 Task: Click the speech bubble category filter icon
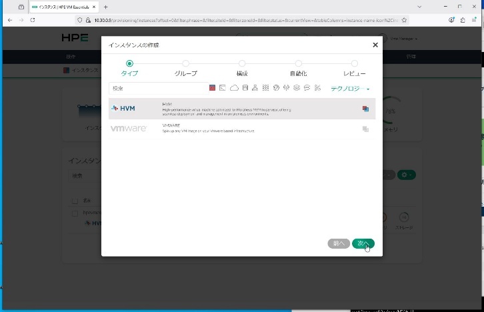coord(307,88)
